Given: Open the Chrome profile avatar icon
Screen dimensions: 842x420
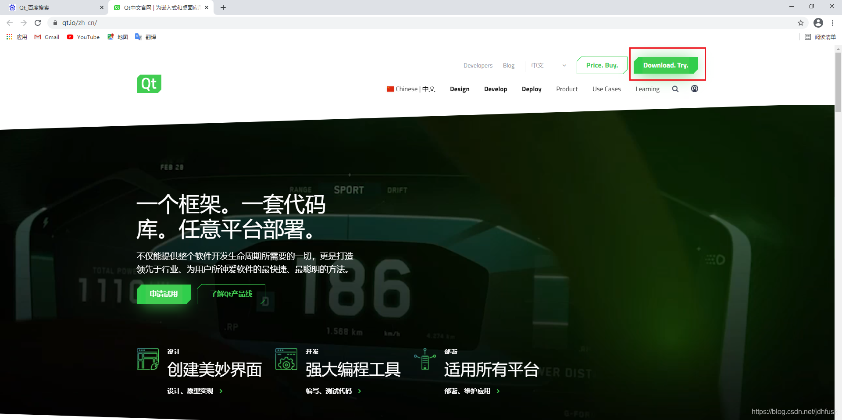Looking at the screenshot, I should pyautogui.click(x=818, y=23).
